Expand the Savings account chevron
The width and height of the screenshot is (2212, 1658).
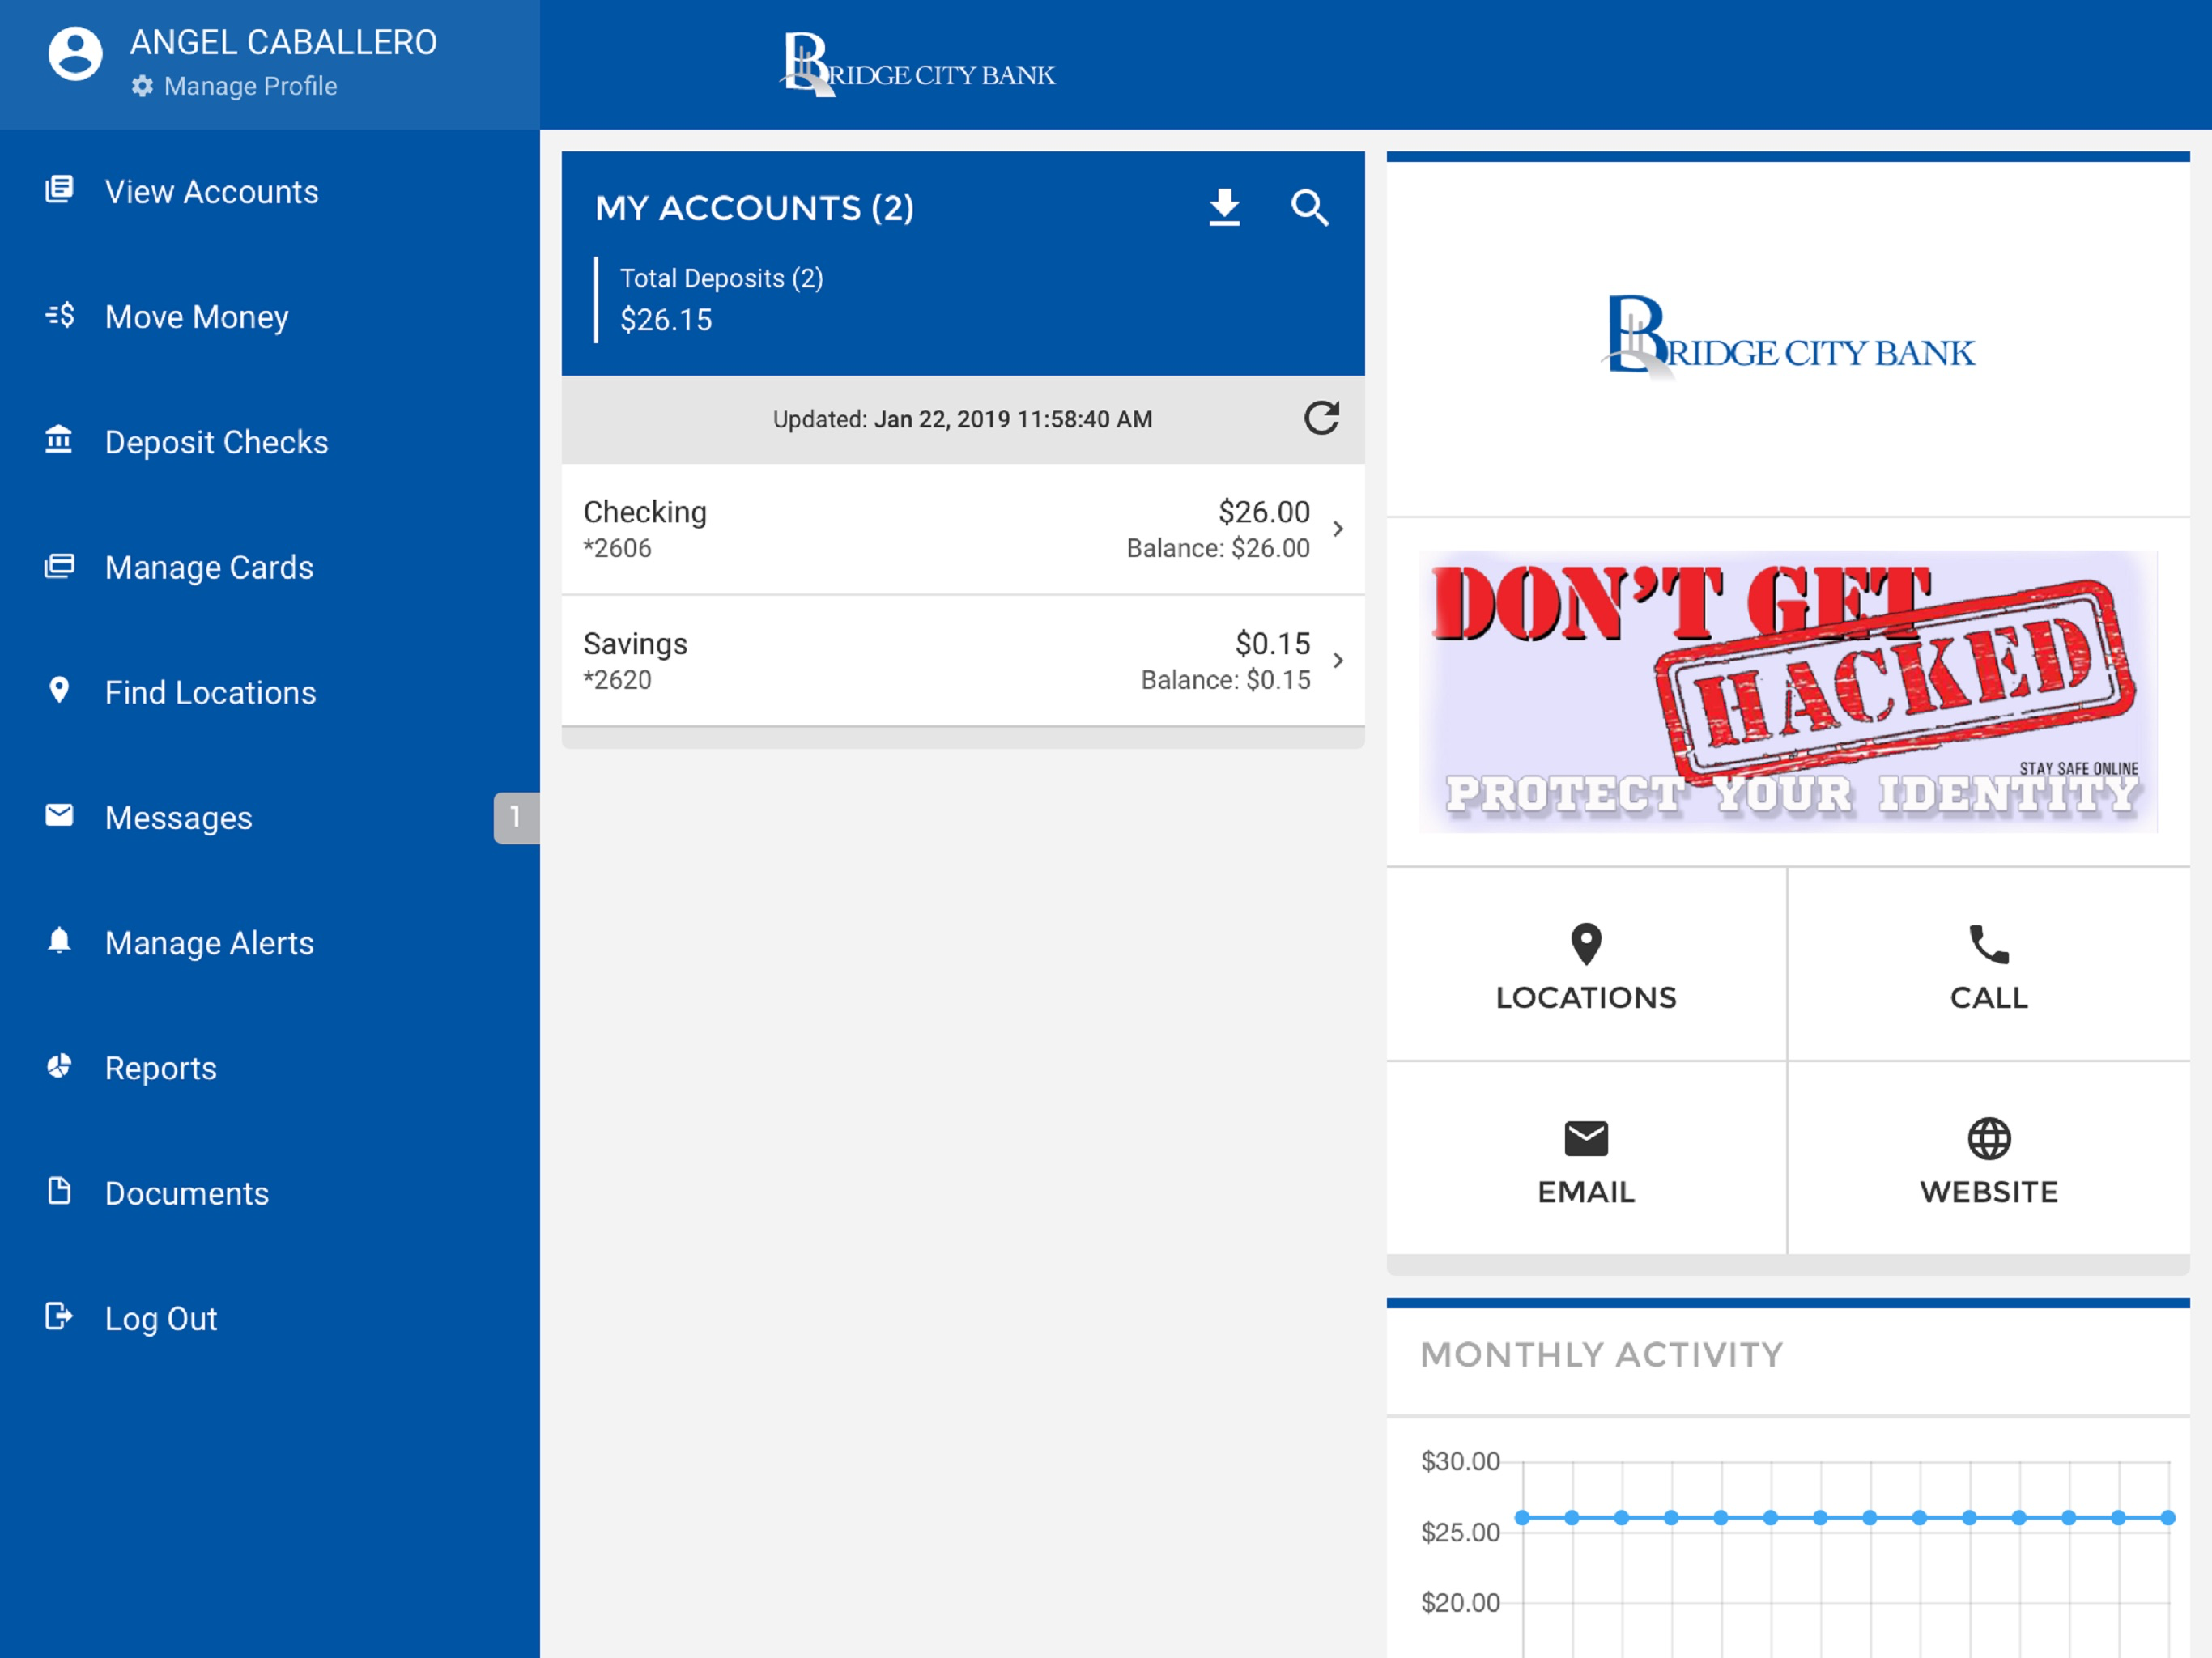[x=1338, y=660]
